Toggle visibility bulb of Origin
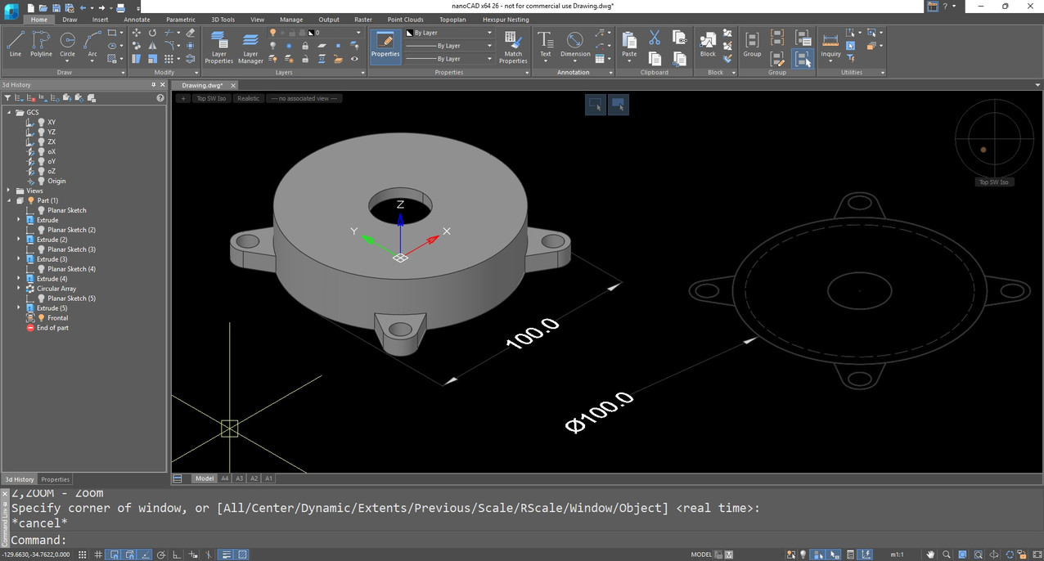 tap(41, 181)
